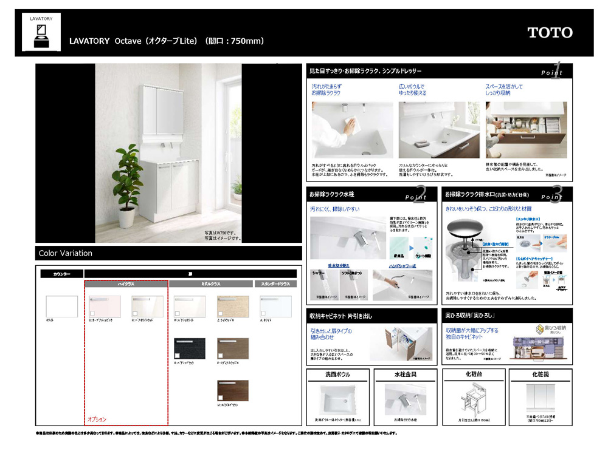Screen dimensions: 608x451
Task: Open the ハンドシャワー式 underlined link
Action: point(402,266)
